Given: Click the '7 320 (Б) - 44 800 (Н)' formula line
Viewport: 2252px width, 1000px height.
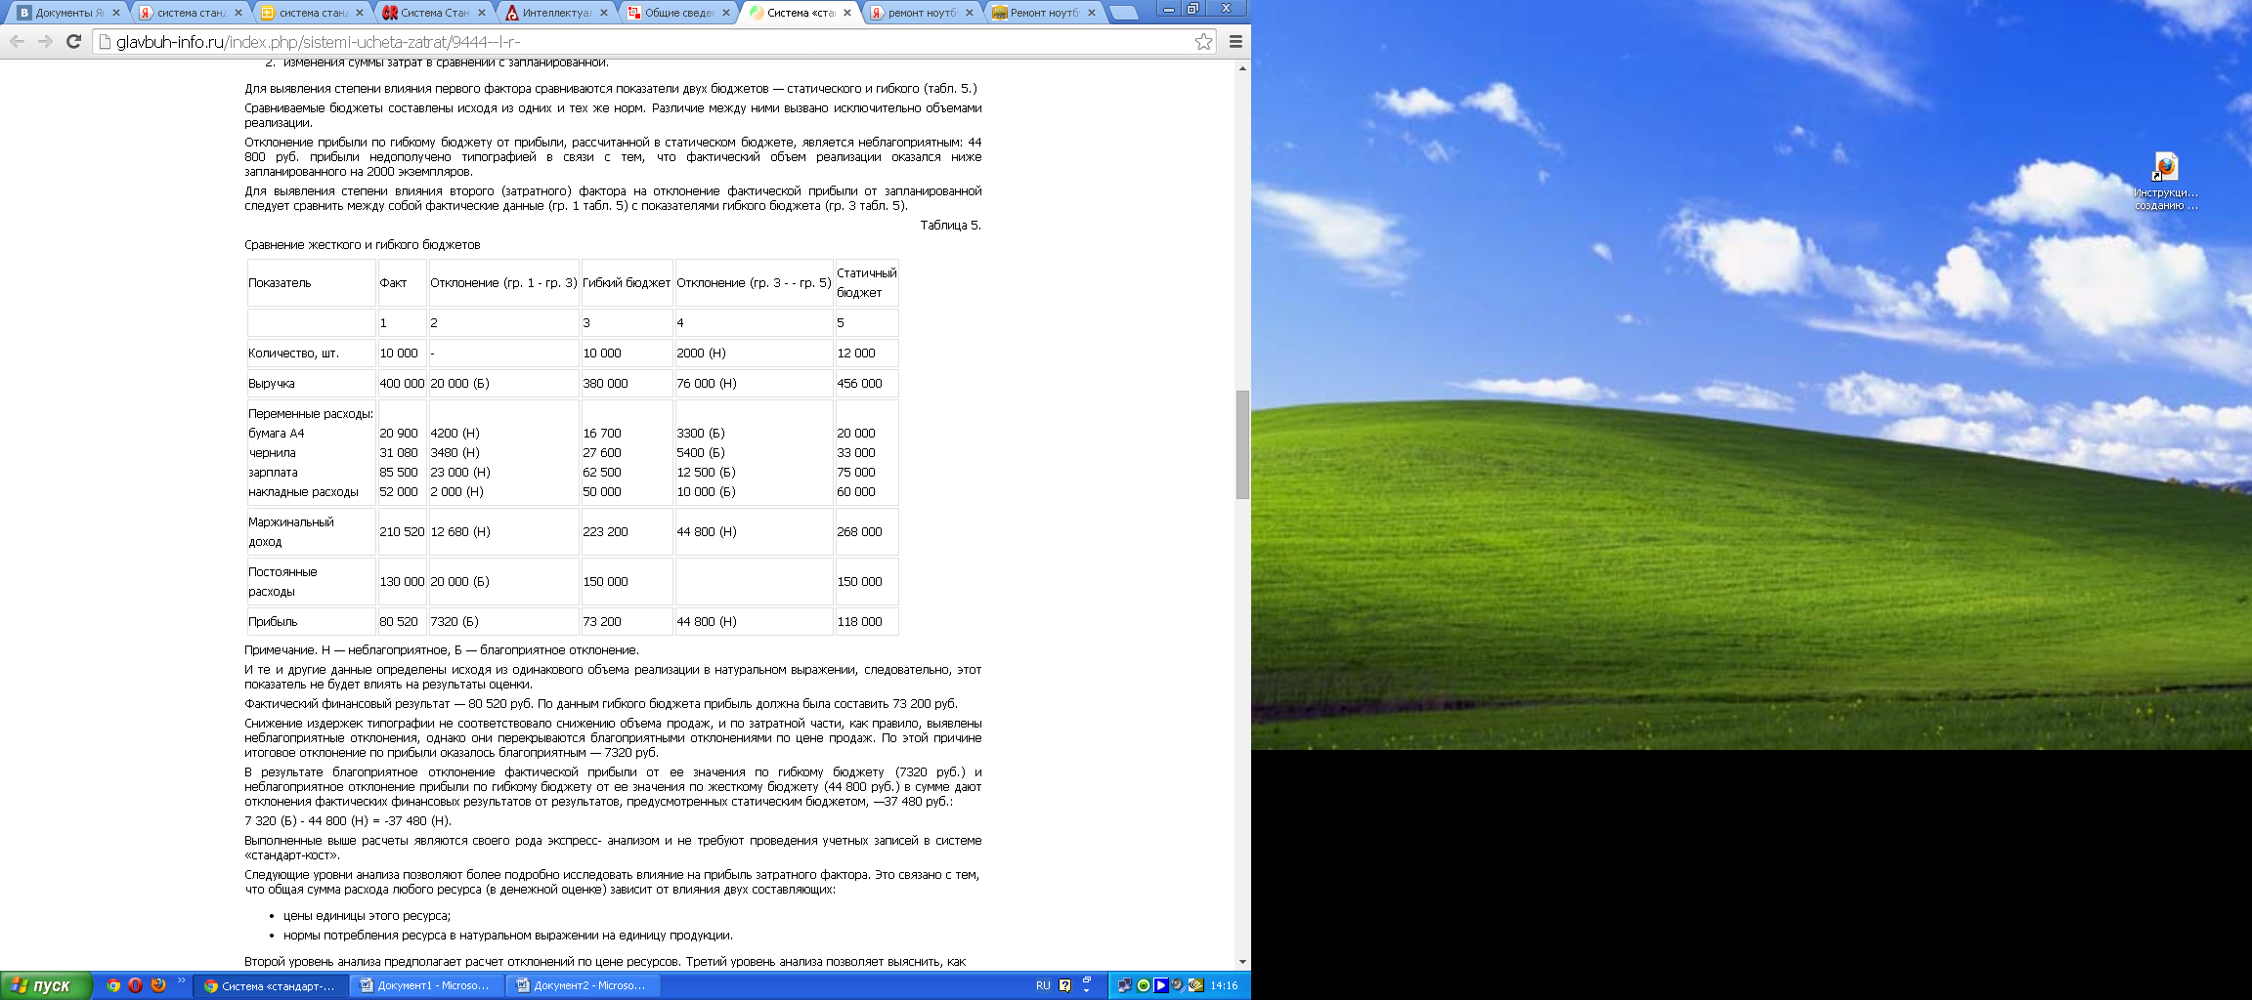Looking at the screenshot, I should (348, 821).
